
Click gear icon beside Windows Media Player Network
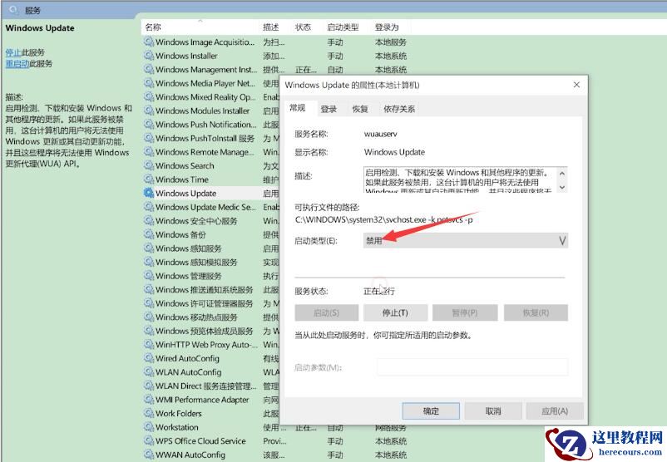149,83
